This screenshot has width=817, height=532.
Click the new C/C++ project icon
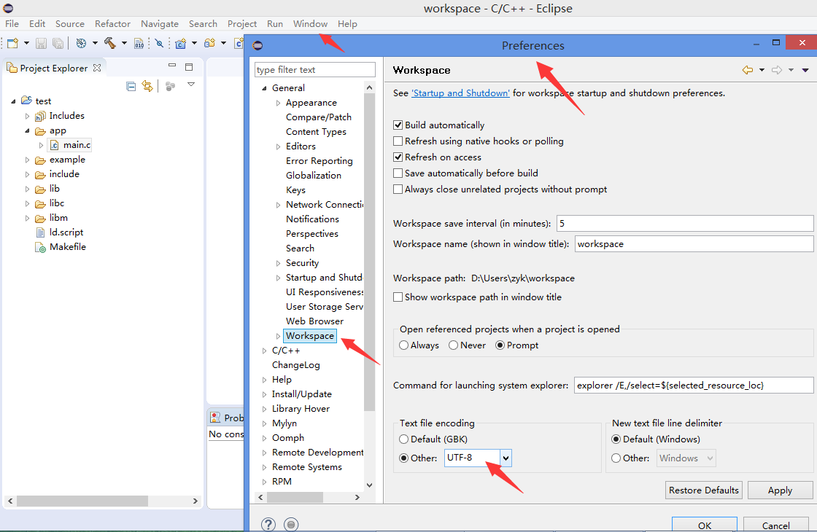click(181, 44)
